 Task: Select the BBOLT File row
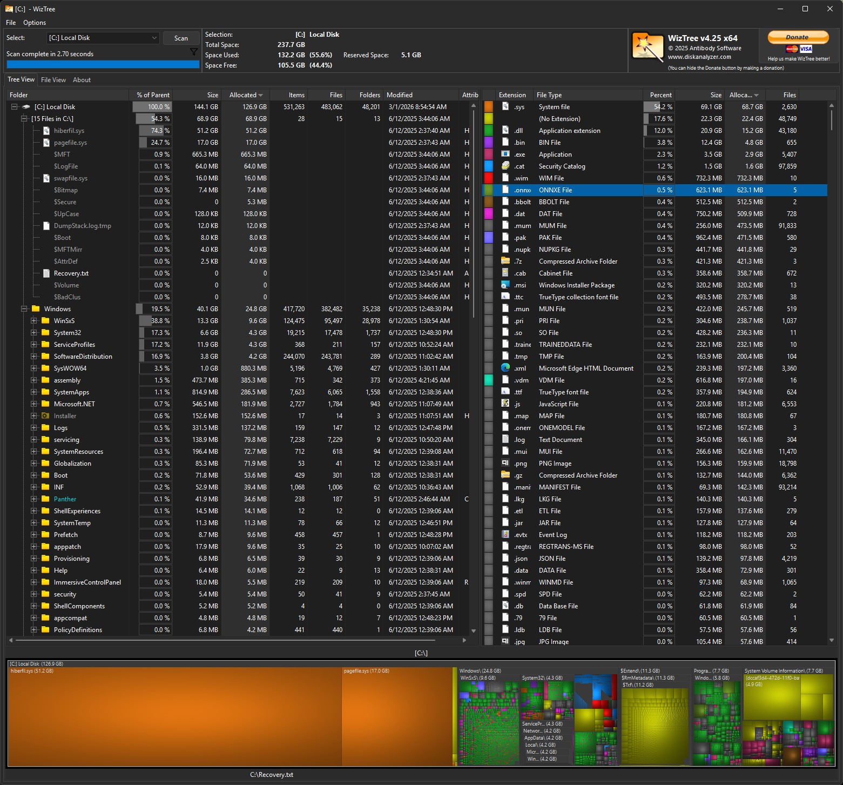[x=655, y=202]
